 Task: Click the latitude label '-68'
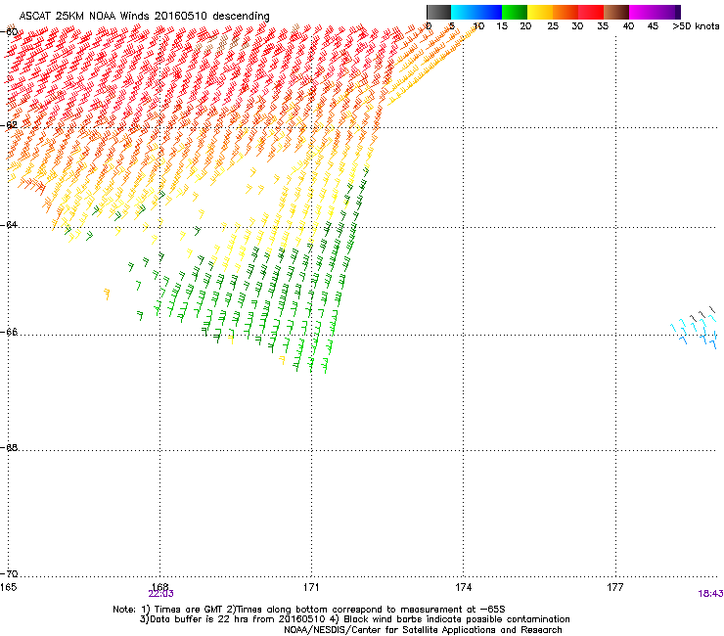[x=9, y=447]
